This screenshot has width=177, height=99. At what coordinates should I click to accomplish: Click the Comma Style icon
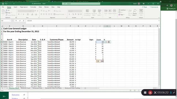click(76, 14)
